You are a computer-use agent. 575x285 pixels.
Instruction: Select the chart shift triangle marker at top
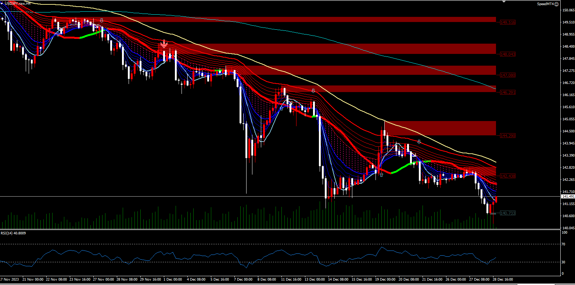[504, 1]
